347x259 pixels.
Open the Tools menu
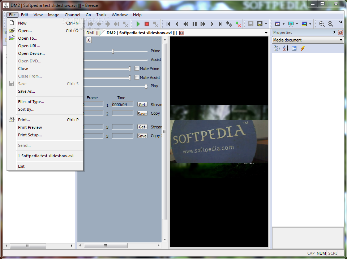101,15
